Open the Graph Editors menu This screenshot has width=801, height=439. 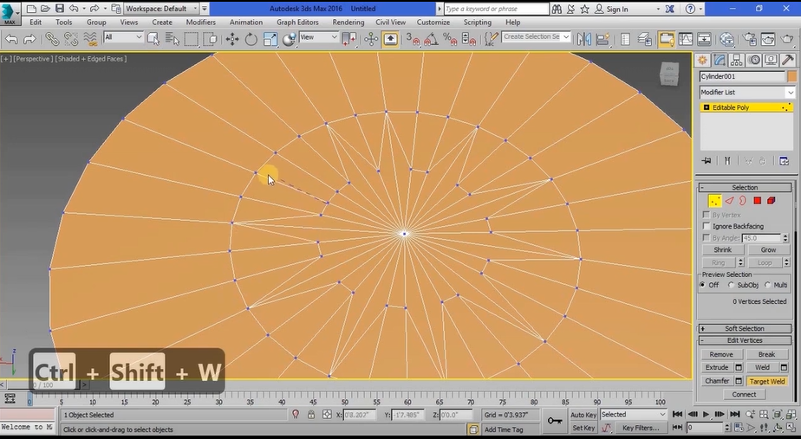(297, 22)
